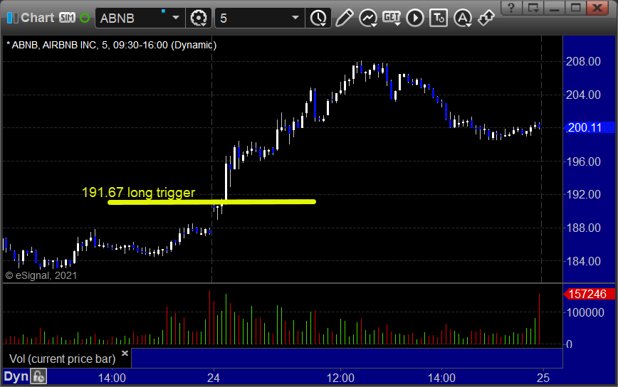Image resolution: width=618 pixels, height=387 pixels.
Task: Click the 100000 volume axis label
Action: pyautogui.click(x=585, y=312)
